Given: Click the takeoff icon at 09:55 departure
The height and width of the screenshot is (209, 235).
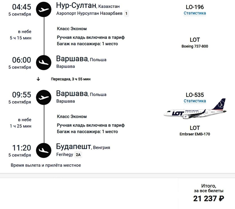Looking at the screenshot, I should (x=44, y=97).
